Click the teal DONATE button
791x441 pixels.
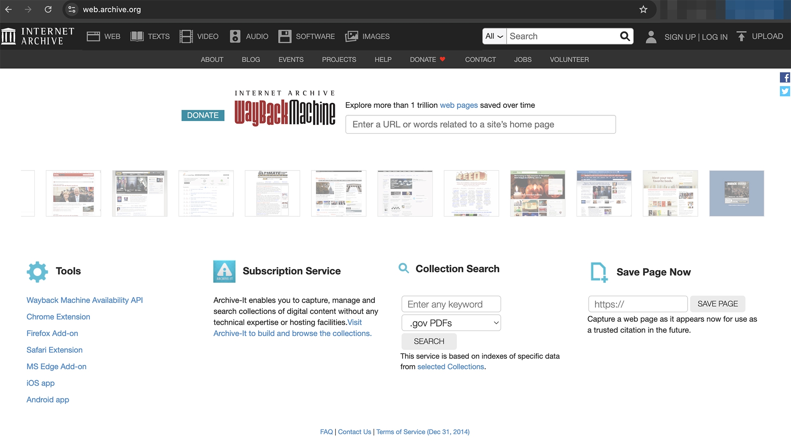tap(203, 115)
